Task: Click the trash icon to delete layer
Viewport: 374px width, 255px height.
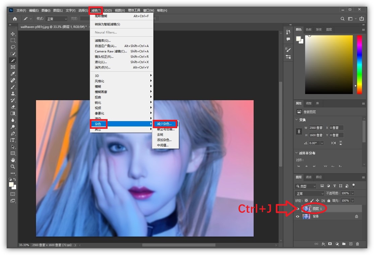Action: coord(357,244)
